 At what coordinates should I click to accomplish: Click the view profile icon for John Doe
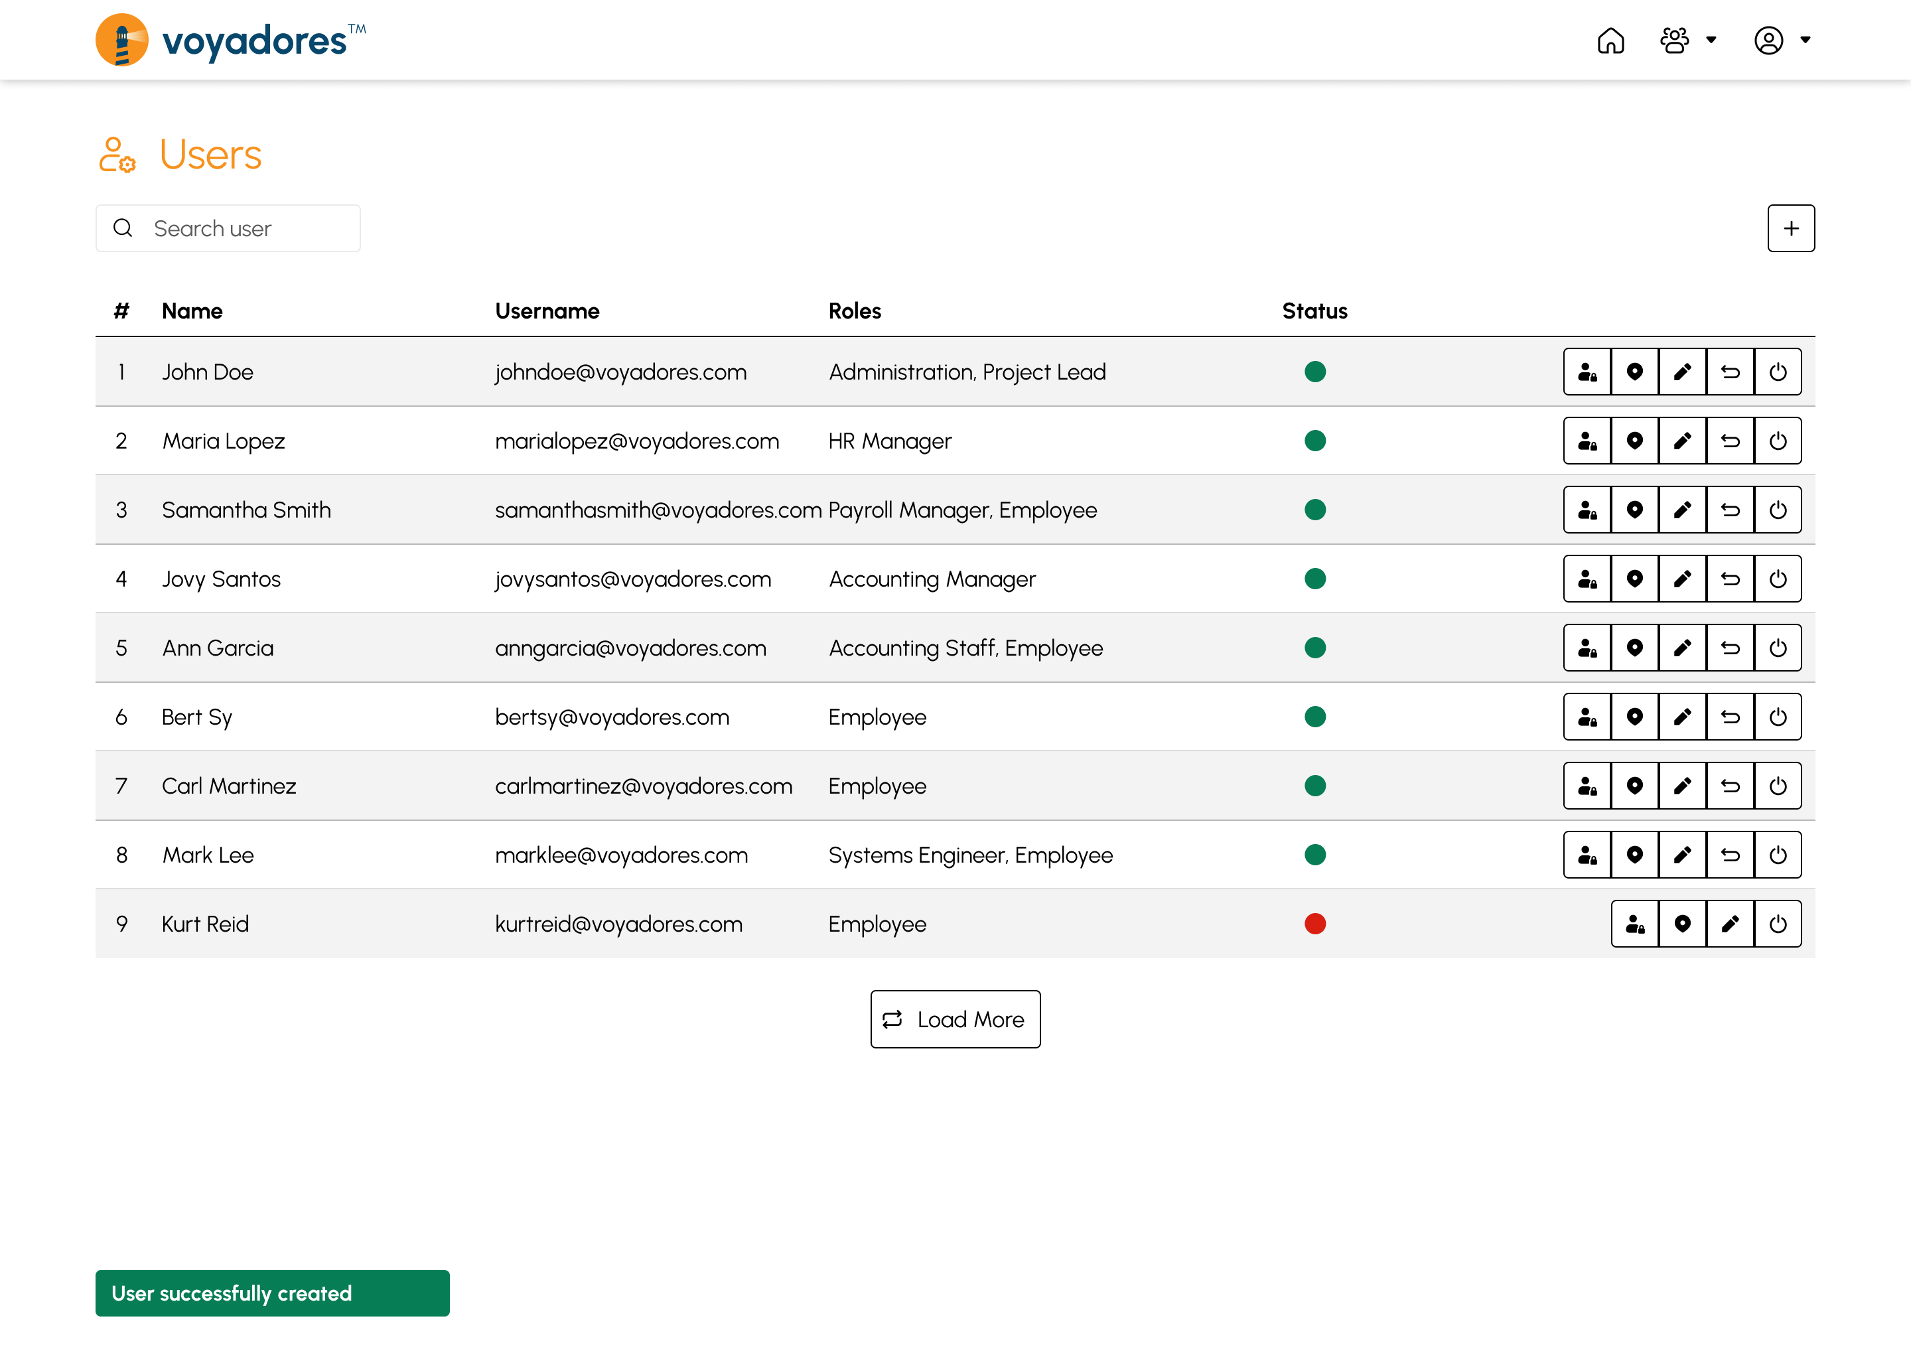[1586, 372]
